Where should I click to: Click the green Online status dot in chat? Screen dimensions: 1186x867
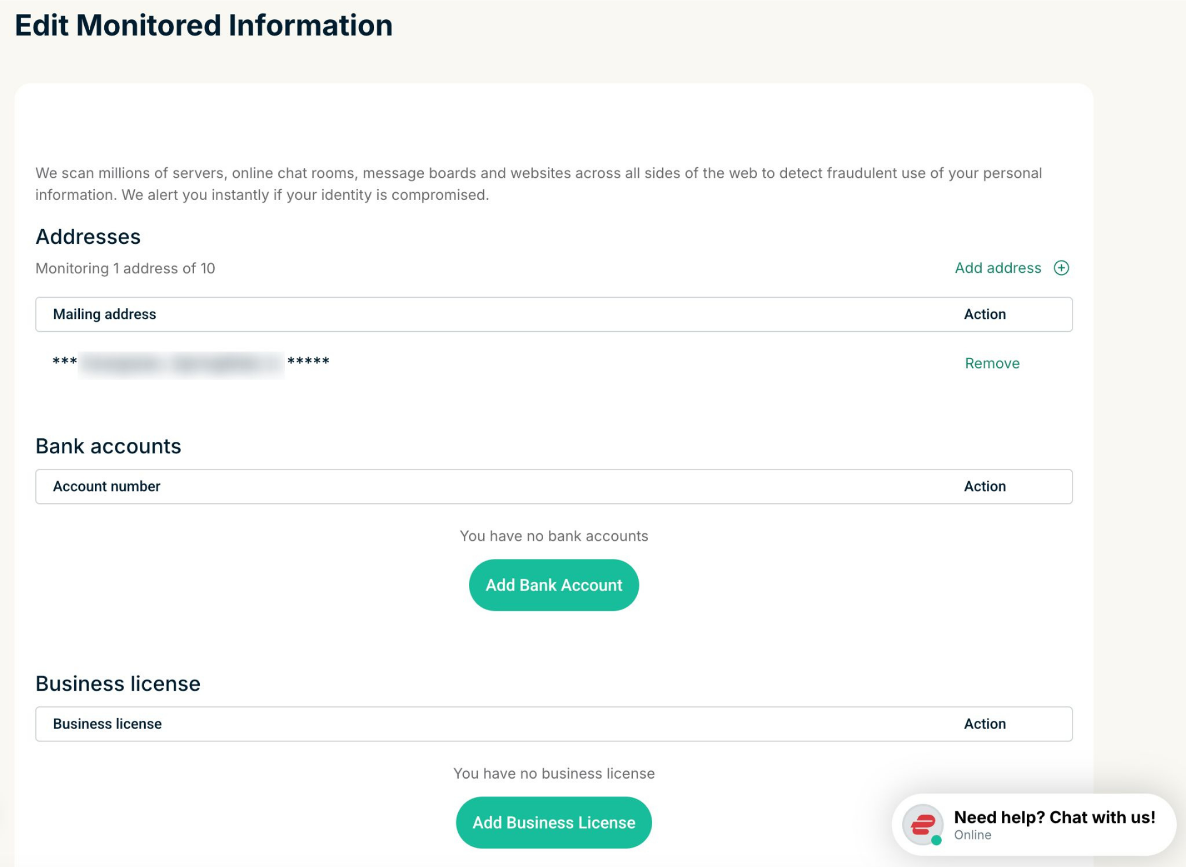[936, 840]
